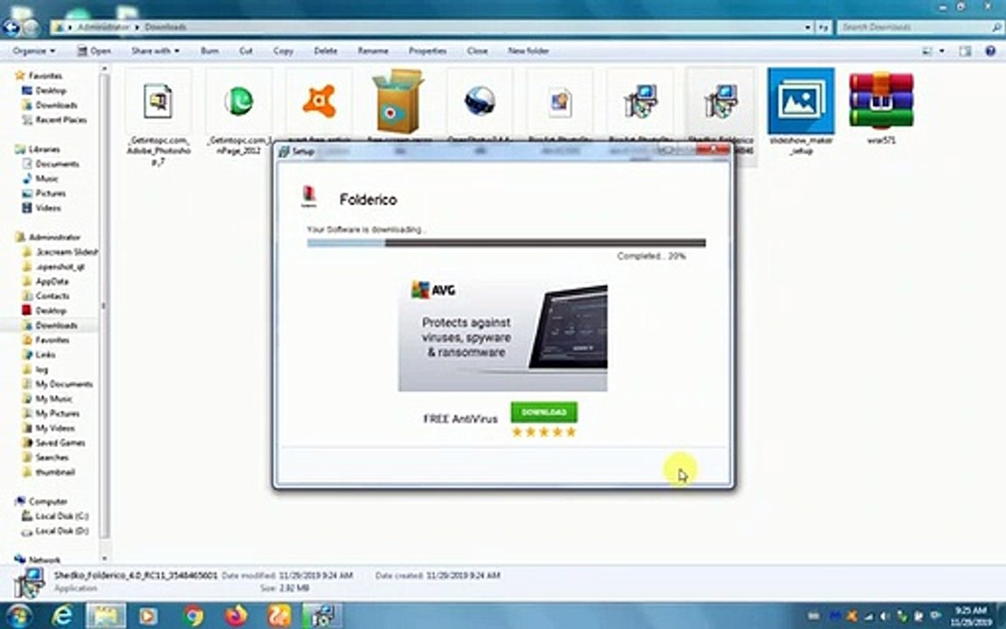Click the green DOWNLOAD button in the AVG ad
Image resolution: width=1006 pixels, height=629 pixels.
(544, 412)
